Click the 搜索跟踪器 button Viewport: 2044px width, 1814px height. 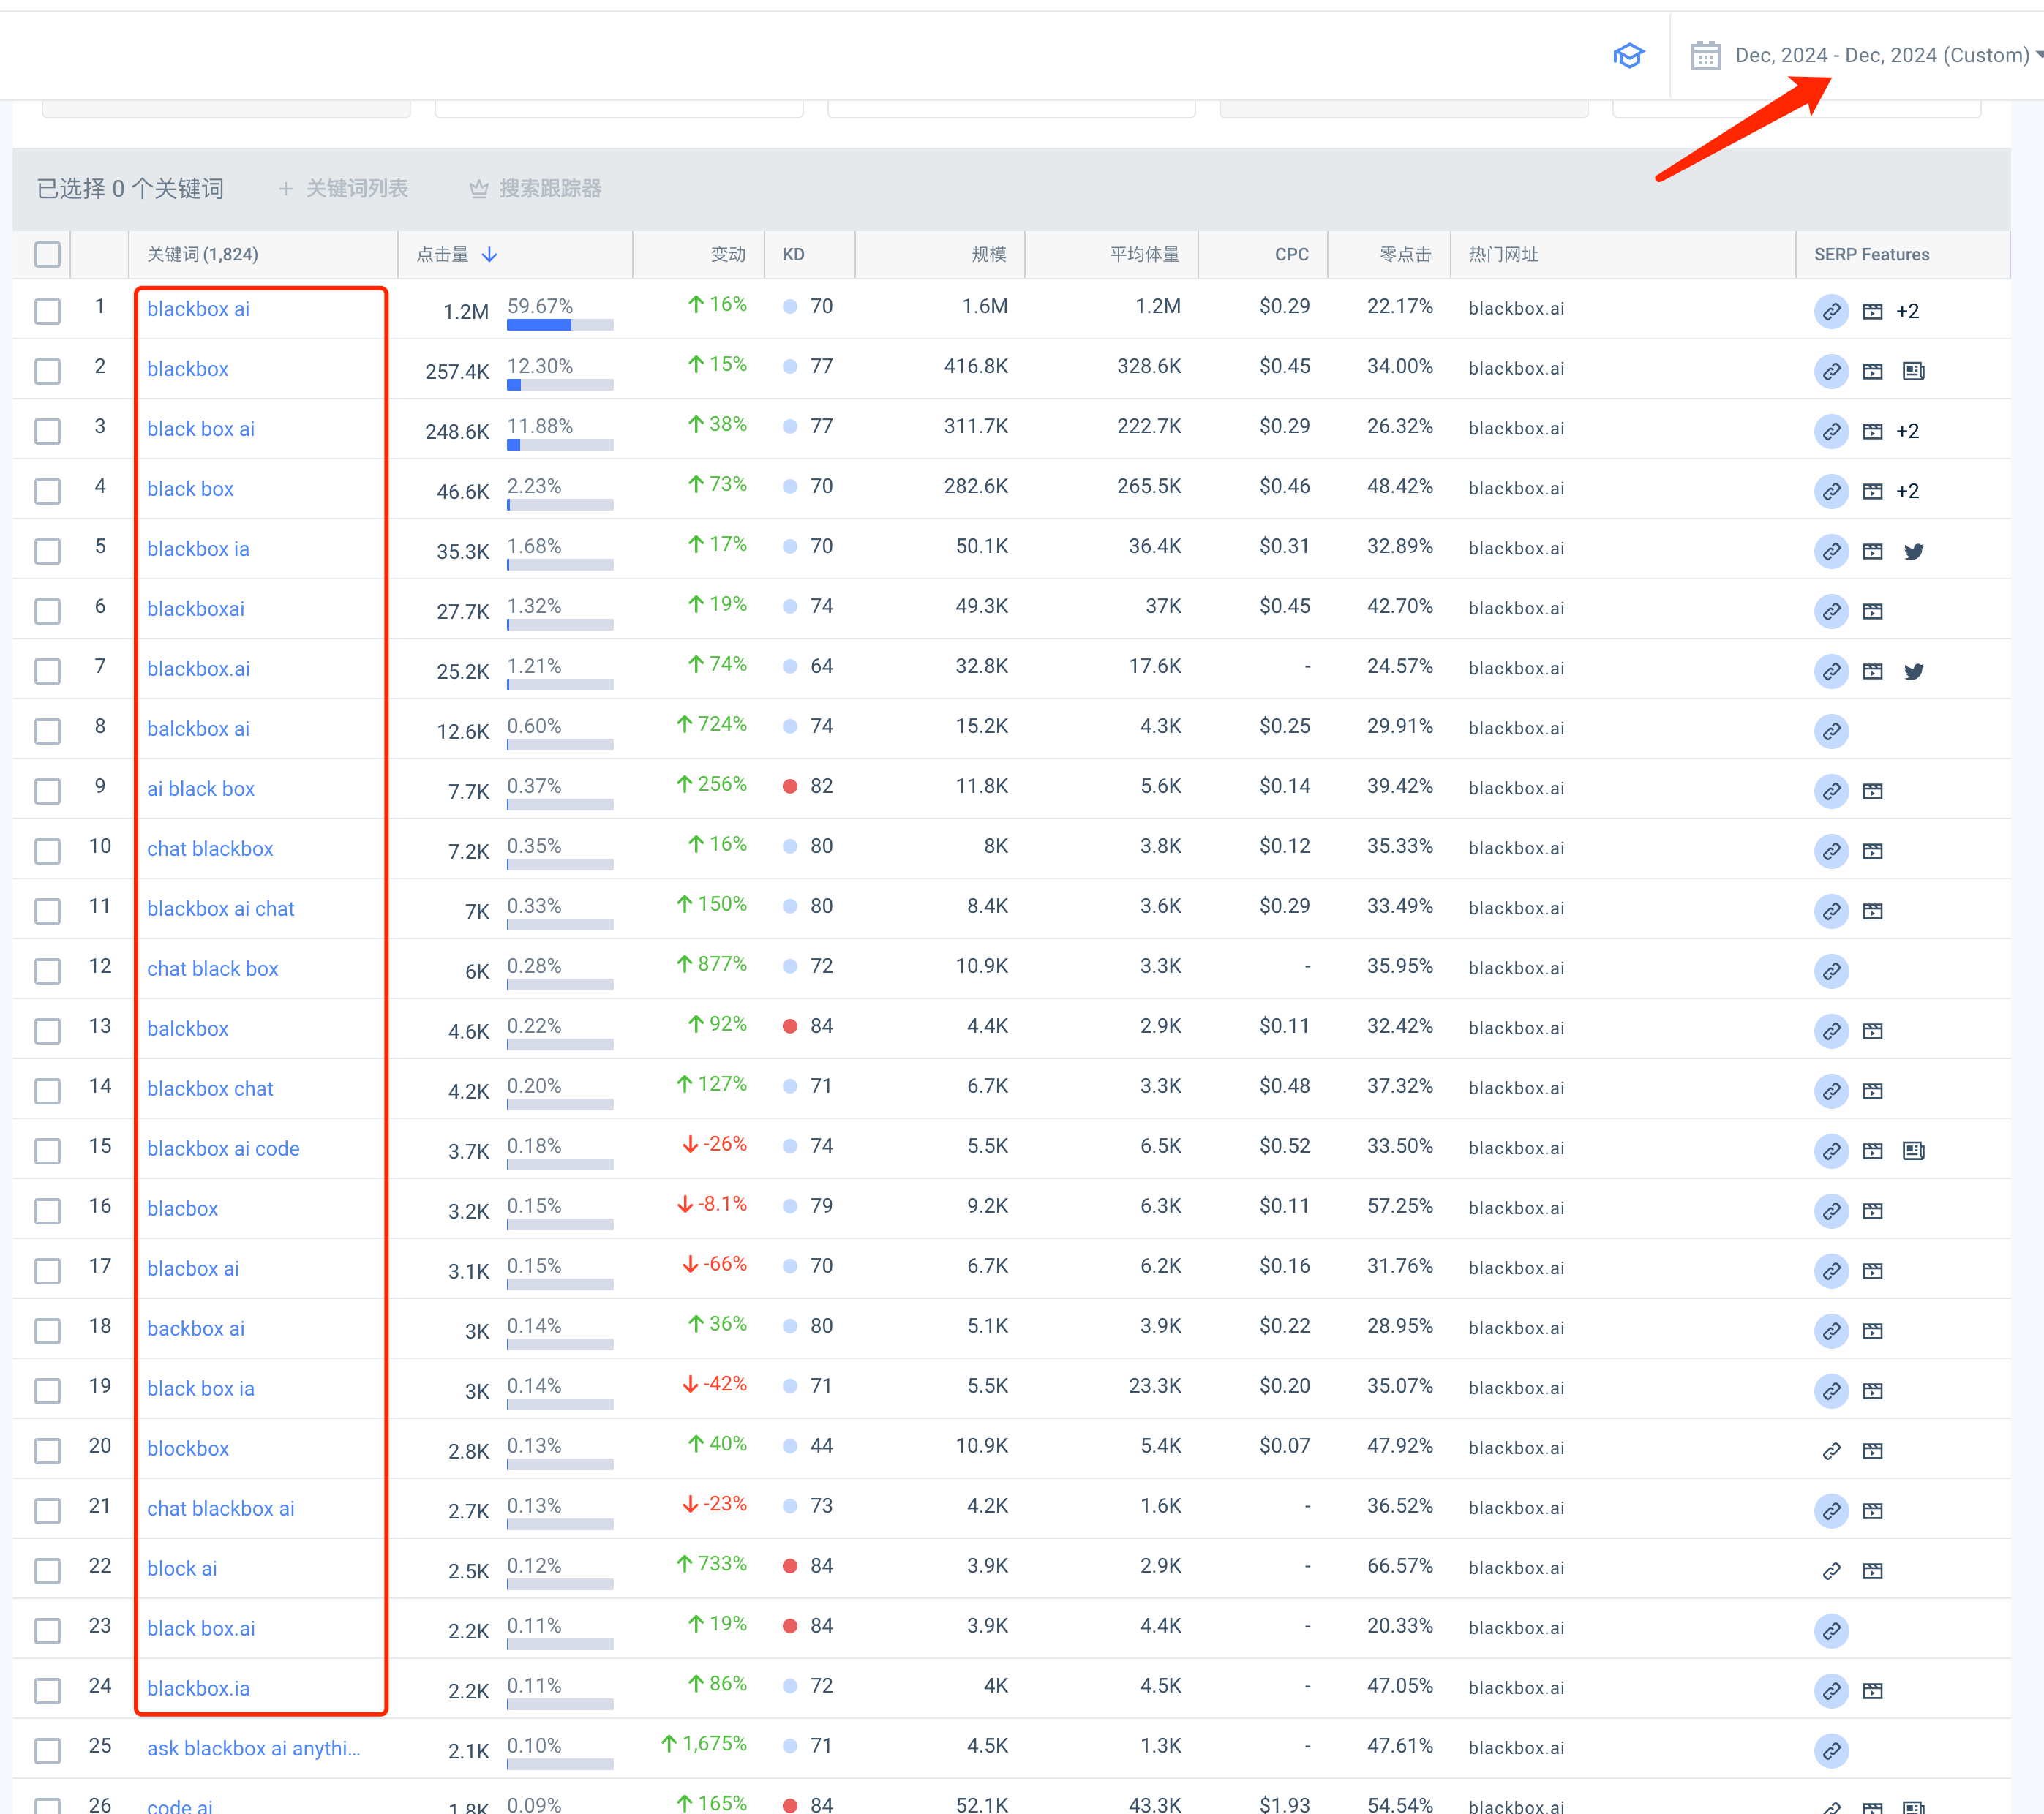coord(535,189)
